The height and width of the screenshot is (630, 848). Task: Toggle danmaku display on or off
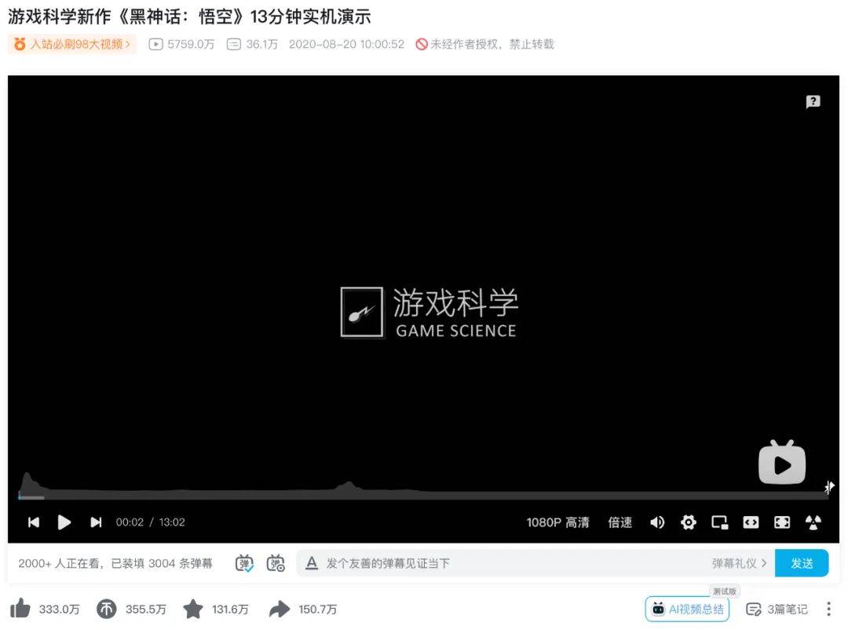click(244, 563)
